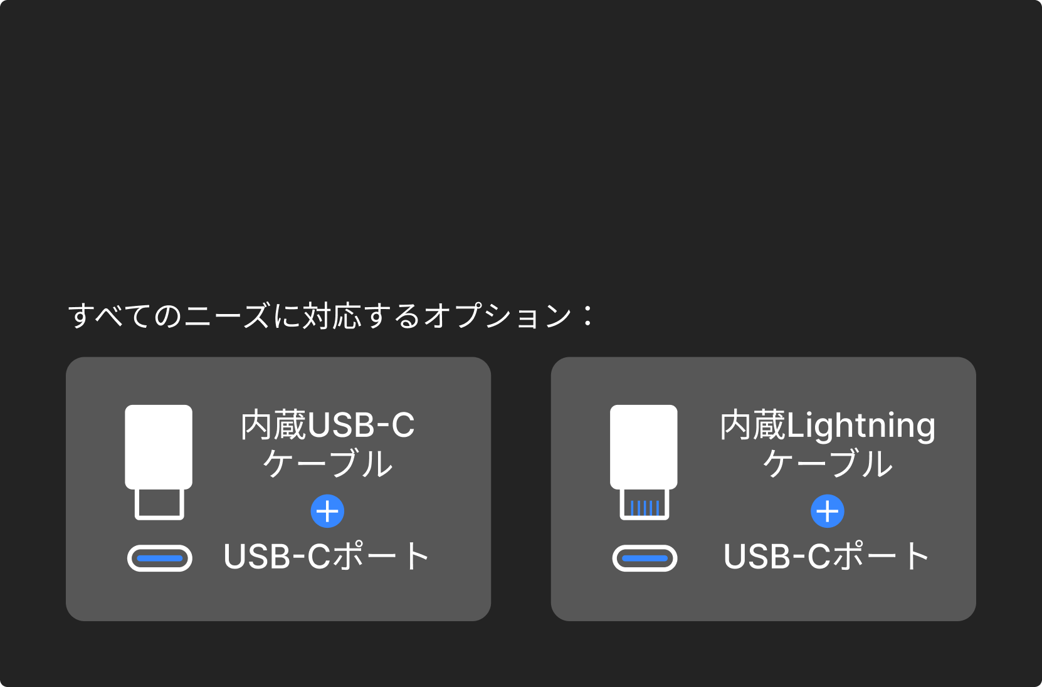Image resolution: width=1042 pixels, height=687 pixels.
Task: Click the white Lightning plug body icon
Action: [643, 446]
